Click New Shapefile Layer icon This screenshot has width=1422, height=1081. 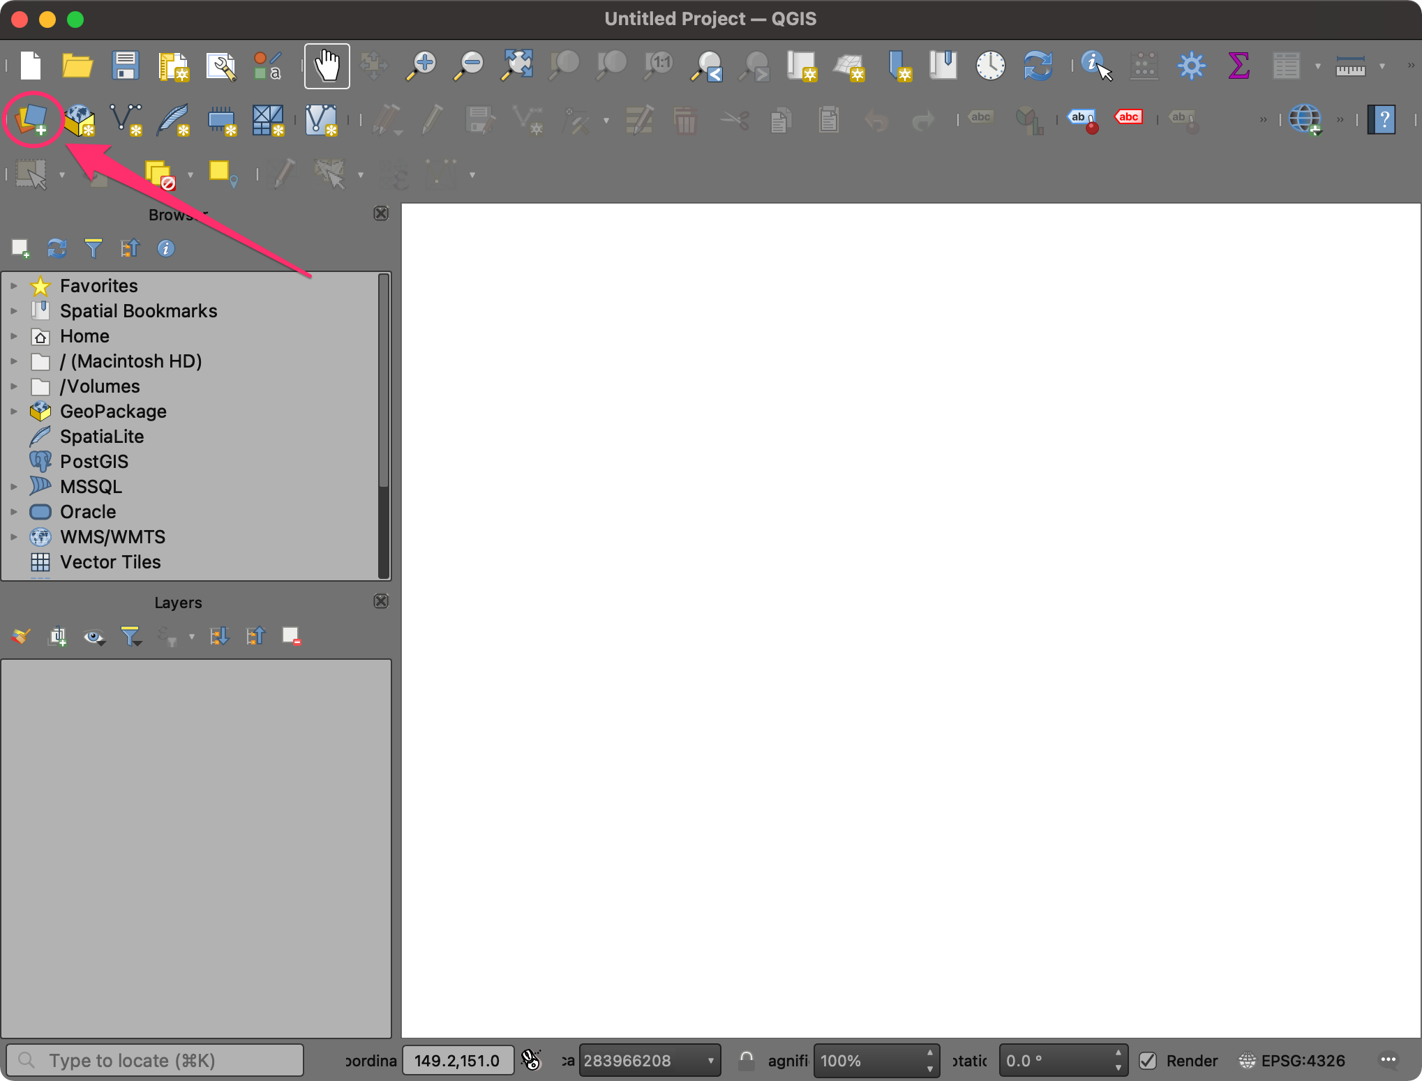point(126,120)
